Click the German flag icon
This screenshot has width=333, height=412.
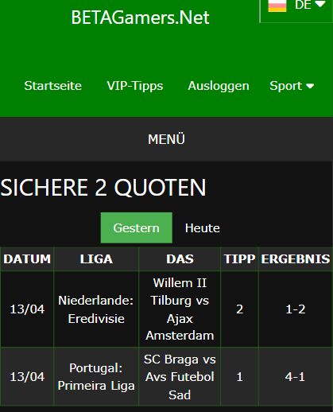(x=277, y=6)
